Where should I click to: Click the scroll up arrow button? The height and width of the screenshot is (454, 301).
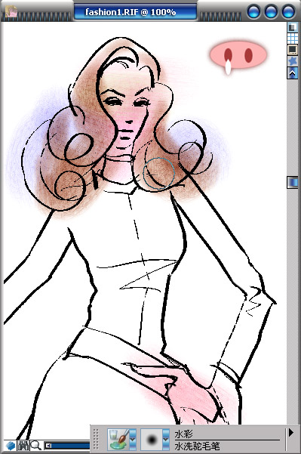(293, 73)
